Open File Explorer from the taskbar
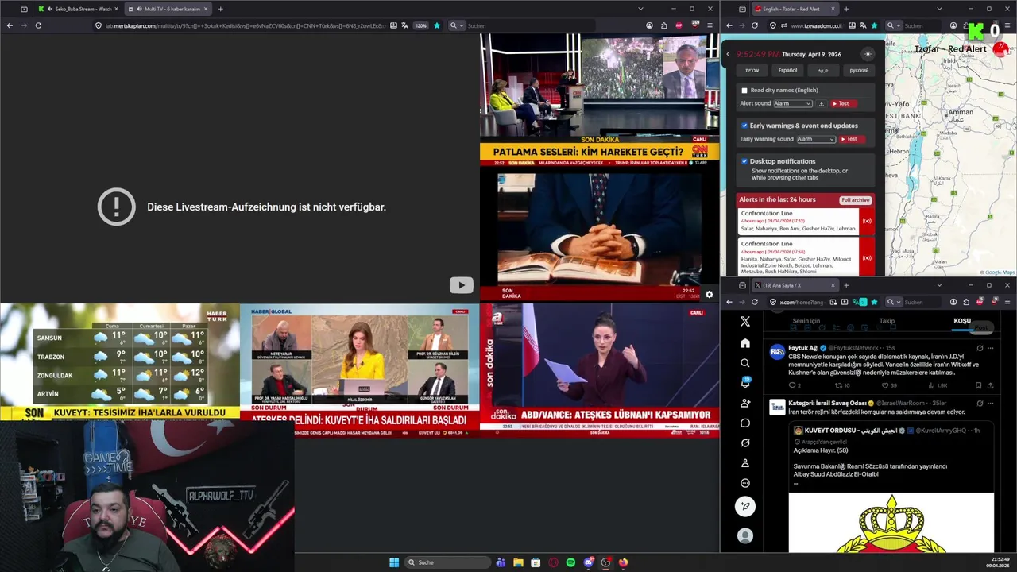 518,562
